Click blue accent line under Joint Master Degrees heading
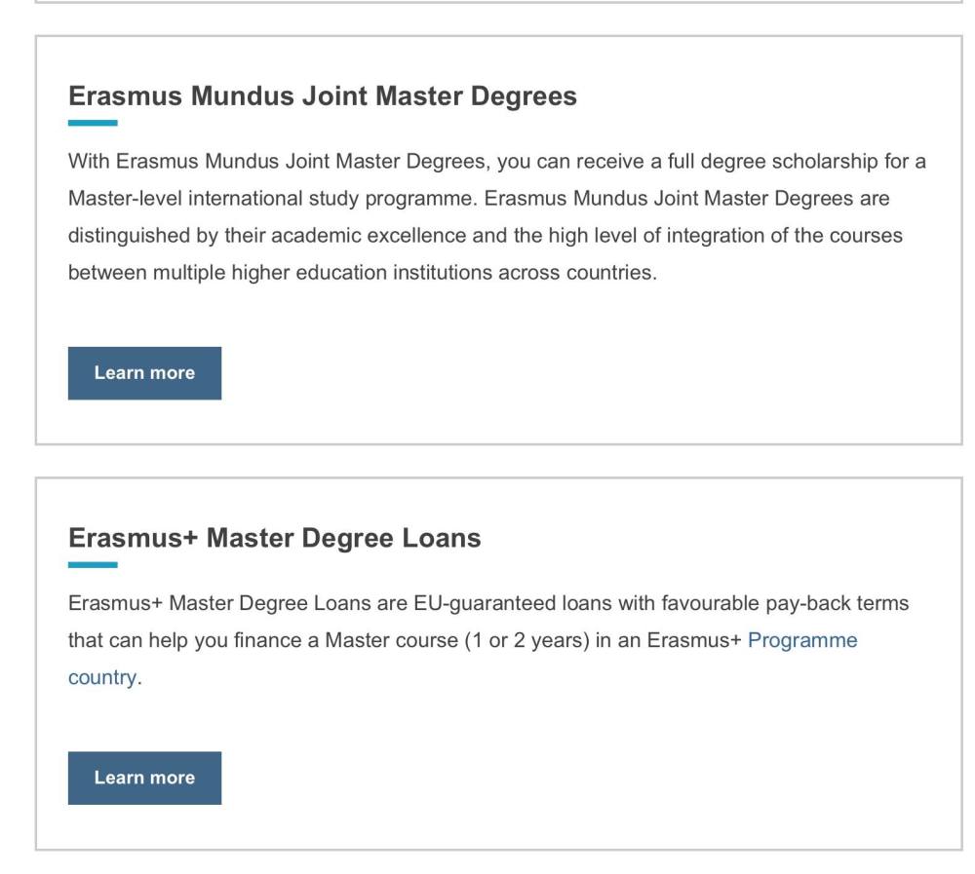975x874 pixels. point(93,124)
